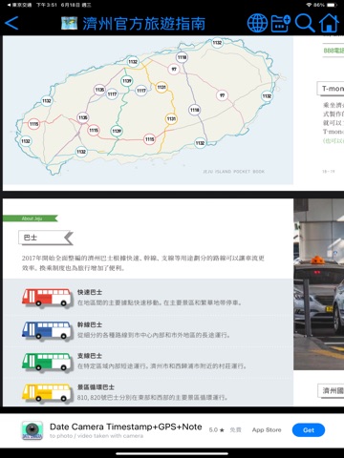Tap the blue trunk bus icon
344x458 pixels.
coord(47,330)
